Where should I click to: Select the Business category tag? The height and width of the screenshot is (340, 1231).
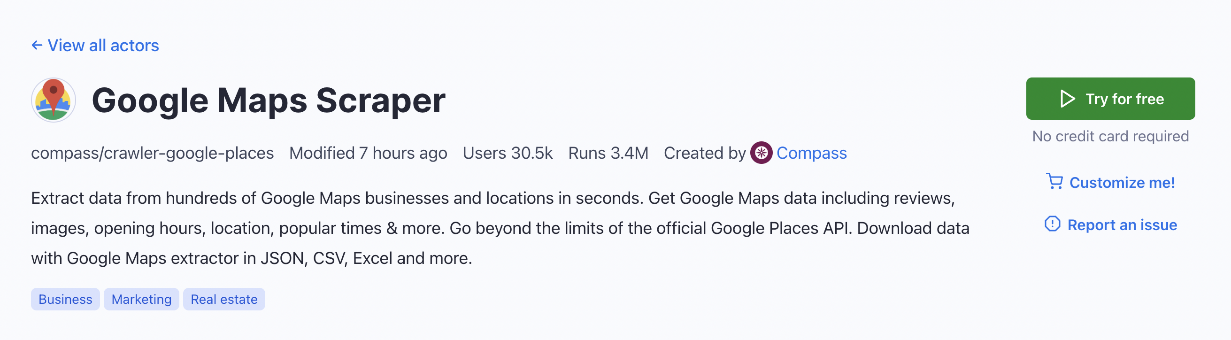[x=65, y=299]
